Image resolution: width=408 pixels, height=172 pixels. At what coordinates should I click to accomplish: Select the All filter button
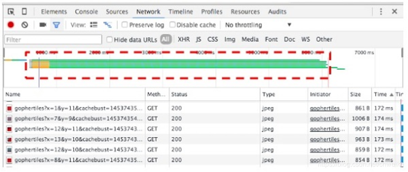[x=166, y=39]
